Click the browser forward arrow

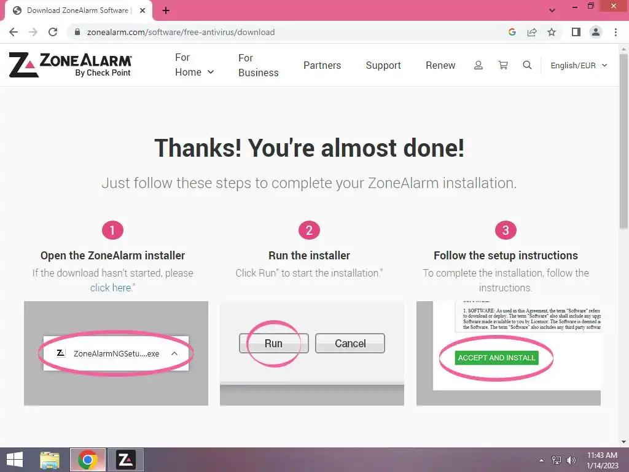33,32
